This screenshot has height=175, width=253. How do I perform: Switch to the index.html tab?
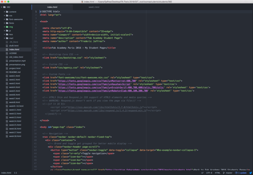[x=52, y=7]
